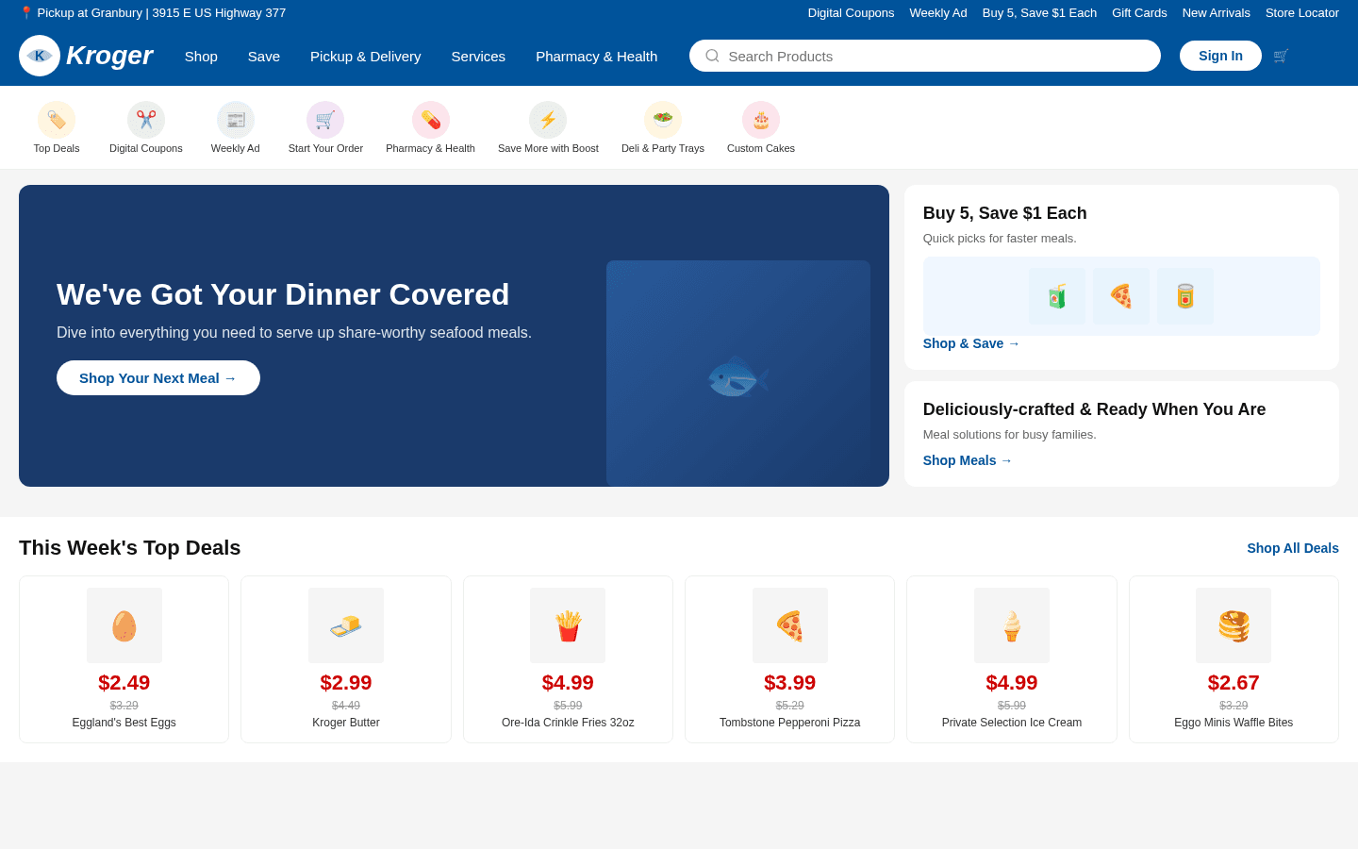The width and height of the screenshot is (1358, 849).
Task: Open the Pickup & Delivery menu
Action: 365,57
